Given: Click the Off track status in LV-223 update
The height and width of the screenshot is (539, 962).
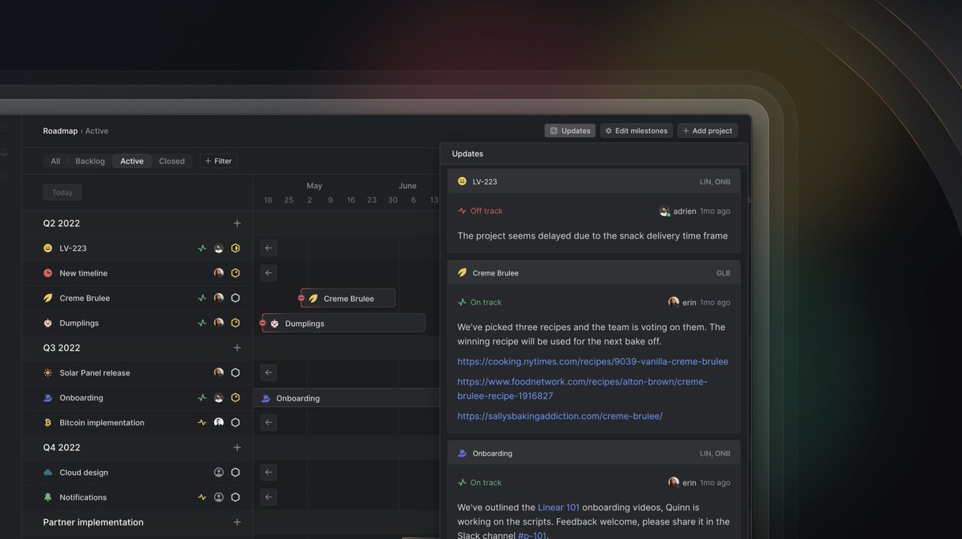Looking at the screenshot, I should (480, 211).
